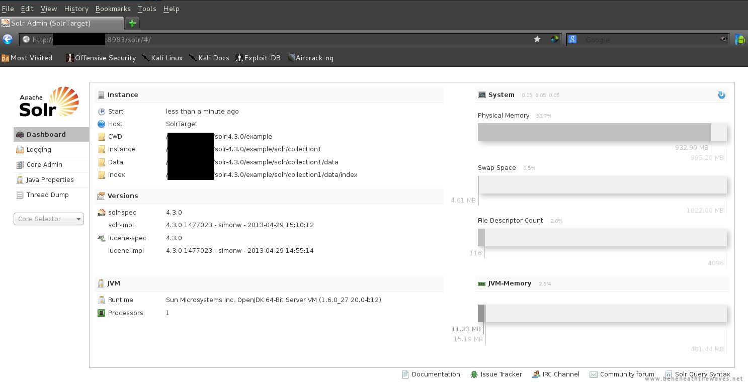748x386 pixels.
Task: Click the Instance section server icon
Action: (x=101, y=95)
